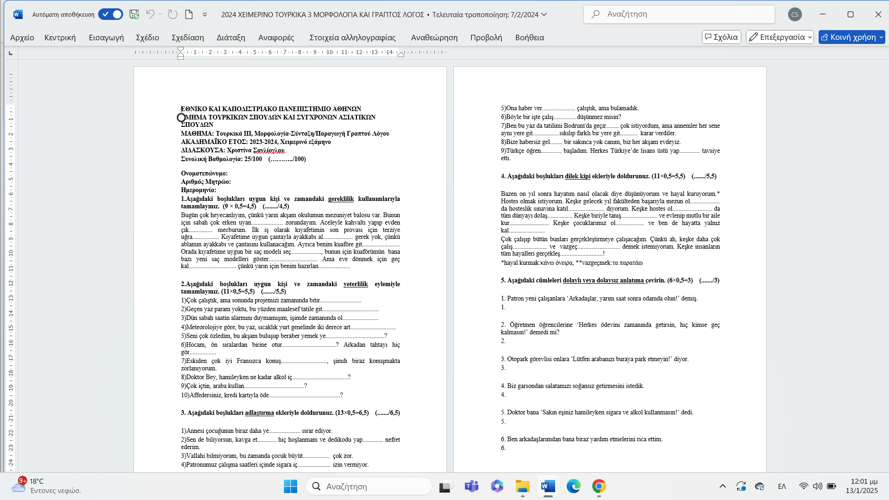Open File Explorer from taskbar

[522, 487]
